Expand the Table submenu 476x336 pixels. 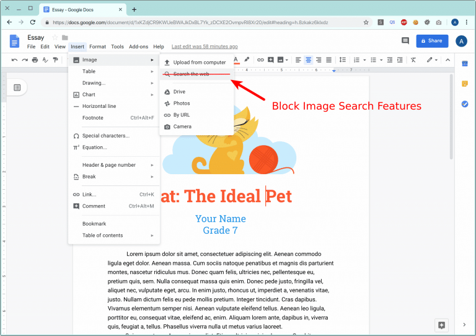[114, 71]
